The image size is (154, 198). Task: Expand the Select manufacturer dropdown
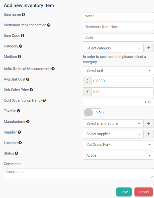point(113,123)
